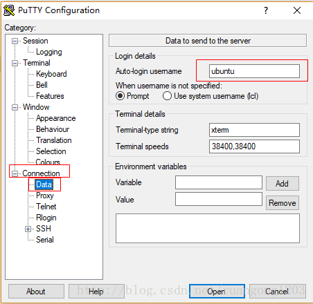Screen dimensions: 313x304
Task: Expand the SSH tree node
Action: click(28, 229)
